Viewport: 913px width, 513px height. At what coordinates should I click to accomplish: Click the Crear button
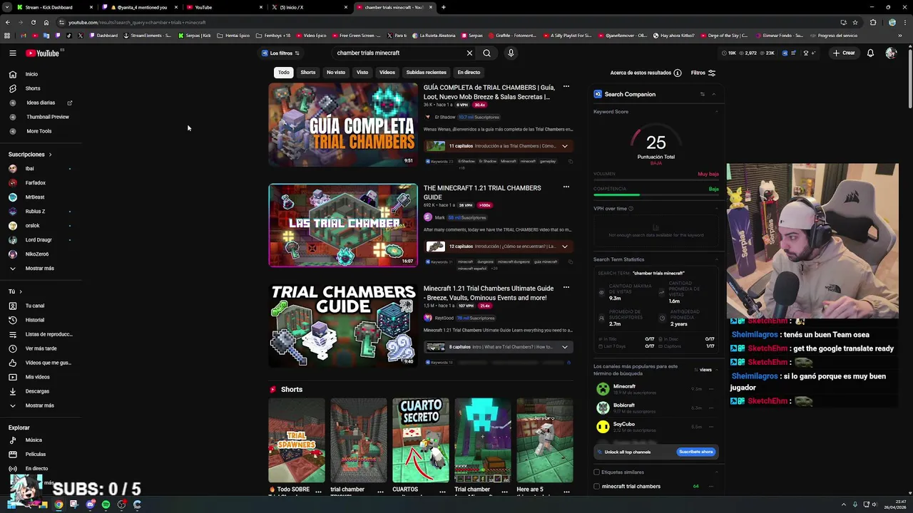(x=844, y=53)
